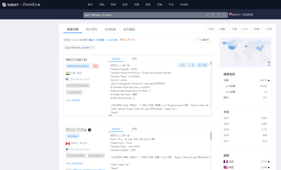Click the 收藏 star icon
Image resolution: width=281 pixels, height=170 pixels.
click(218, 29)
